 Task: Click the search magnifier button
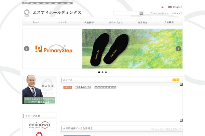click(x=141, y=13)
